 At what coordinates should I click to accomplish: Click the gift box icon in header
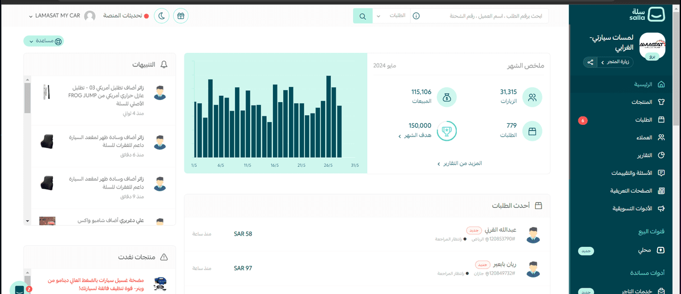(180, 16)
